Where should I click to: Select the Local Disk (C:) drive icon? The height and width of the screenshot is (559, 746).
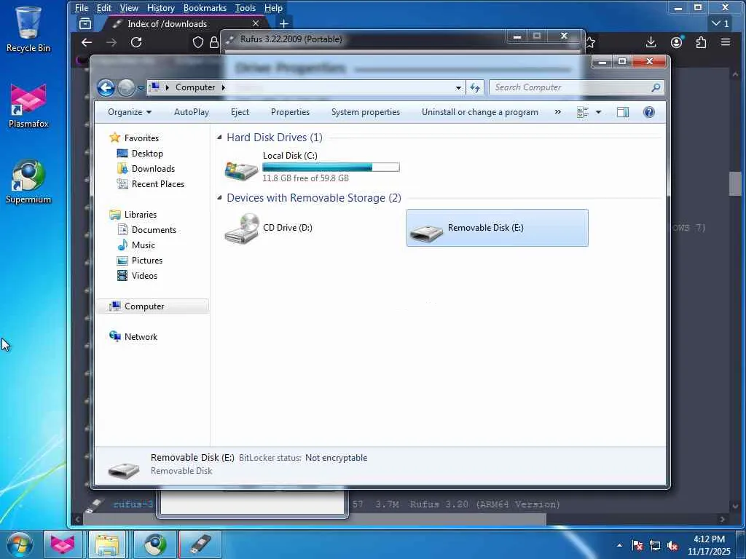(241, 170)
